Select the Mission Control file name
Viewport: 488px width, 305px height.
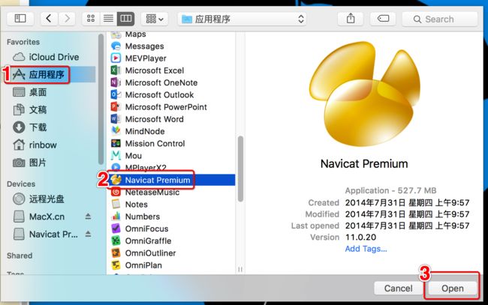(155, 143)
